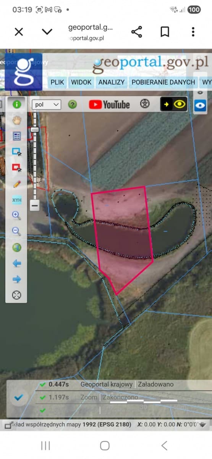Click the zoom out magnifier icon
The image size is (212, 459).
click(17, 231)
